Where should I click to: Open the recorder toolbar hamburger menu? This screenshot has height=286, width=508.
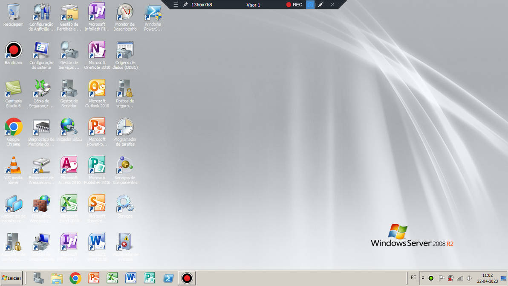coord(176,5)
